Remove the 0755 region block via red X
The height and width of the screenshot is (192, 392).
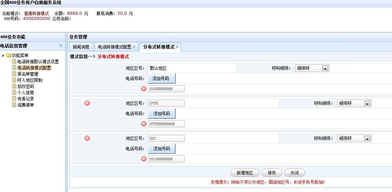coord(87,103)
